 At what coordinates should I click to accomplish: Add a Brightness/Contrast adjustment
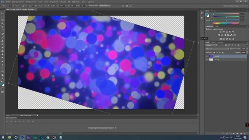[x=221, y=32]
